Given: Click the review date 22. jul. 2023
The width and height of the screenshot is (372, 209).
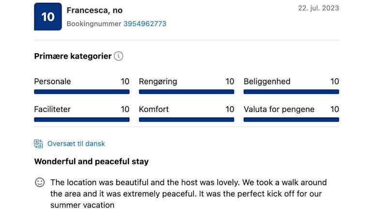Looking at the screenshot, I should coord(318,8).
